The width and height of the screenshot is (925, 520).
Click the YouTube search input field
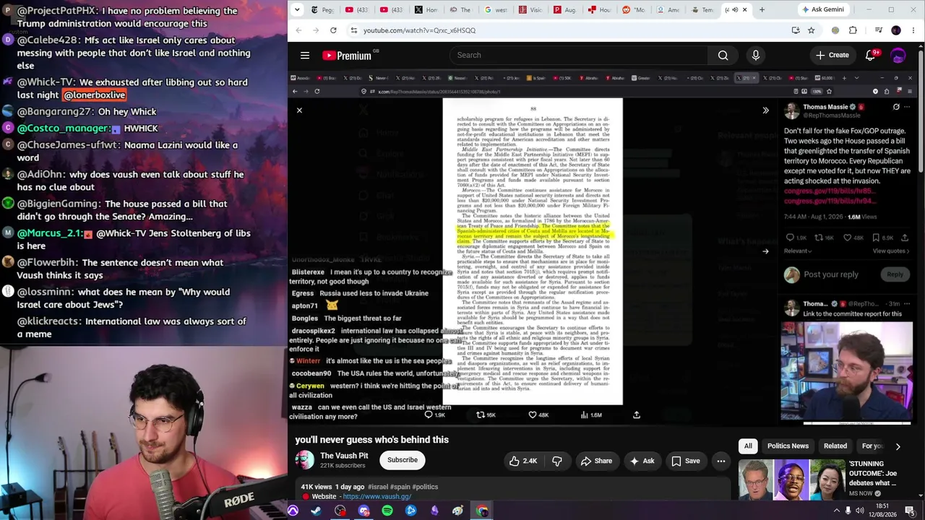click(x=578, y=56)
